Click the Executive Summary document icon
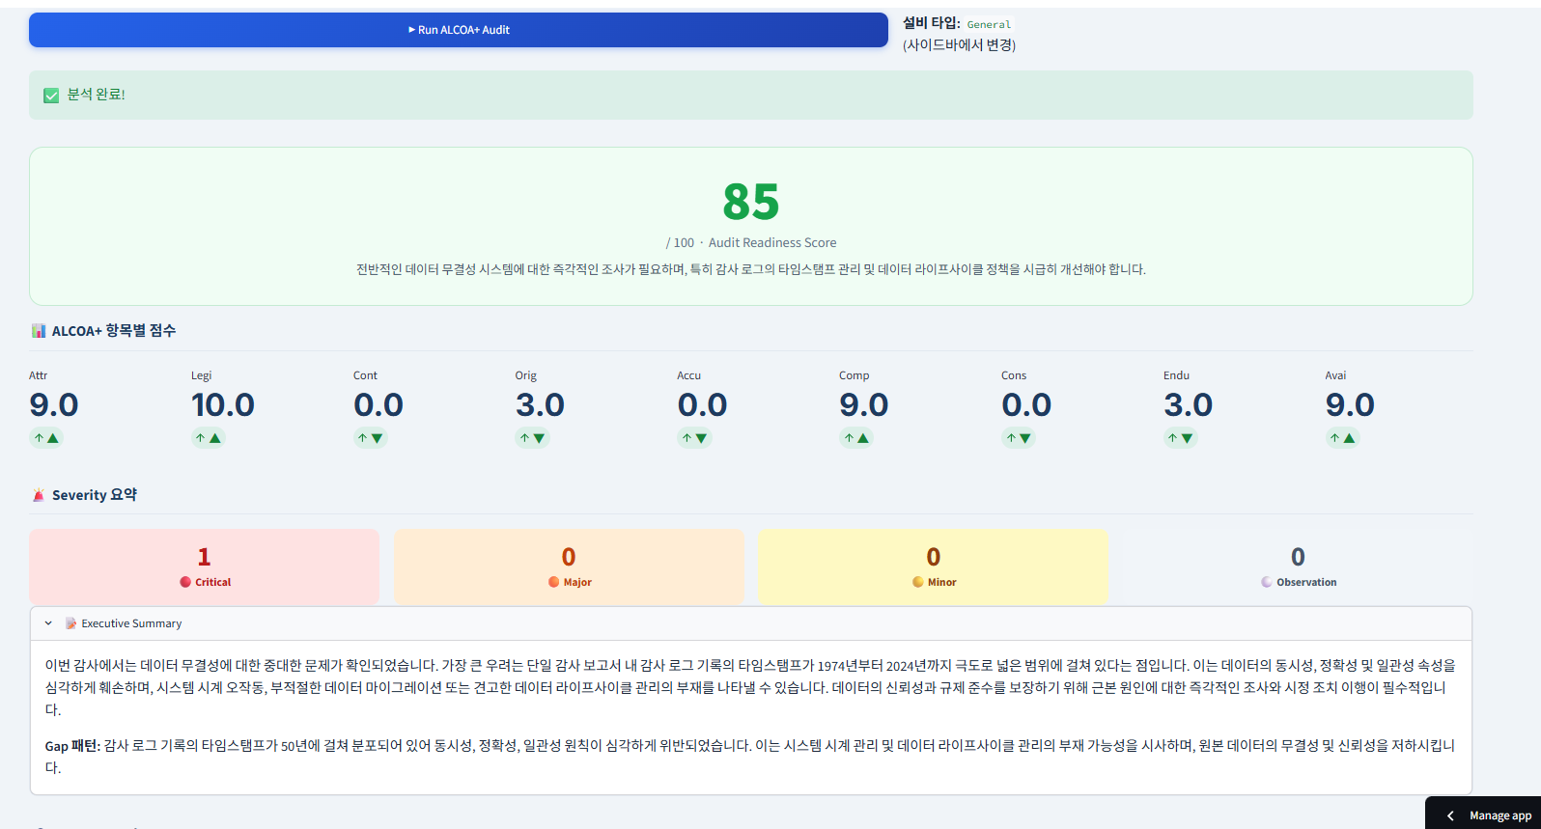 point(70,623)
